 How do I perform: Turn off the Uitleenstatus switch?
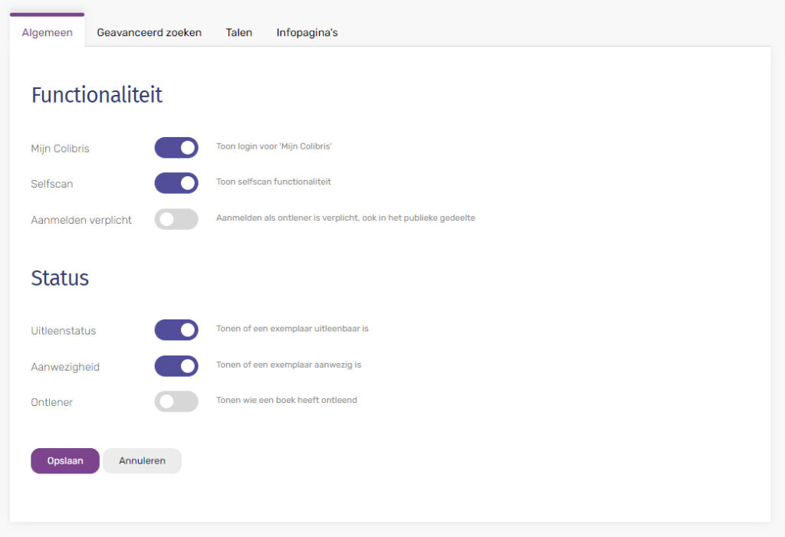(x=176, y=330)
